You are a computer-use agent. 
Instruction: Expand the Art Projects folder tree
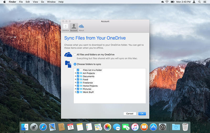[75, 73]
